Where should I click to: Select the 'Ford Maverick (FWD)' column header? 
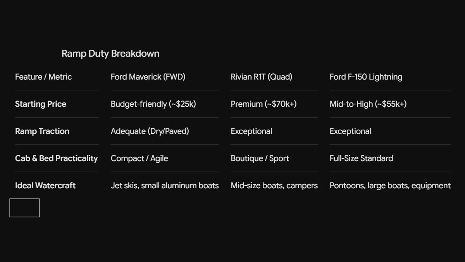[148, 77]
